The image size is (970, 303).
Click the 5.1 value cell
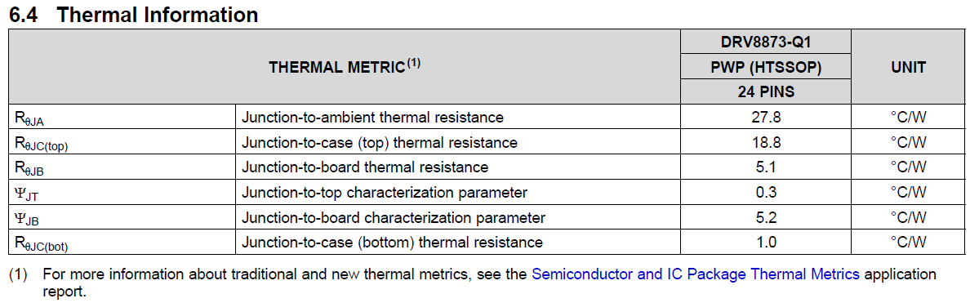pos(766,167)
